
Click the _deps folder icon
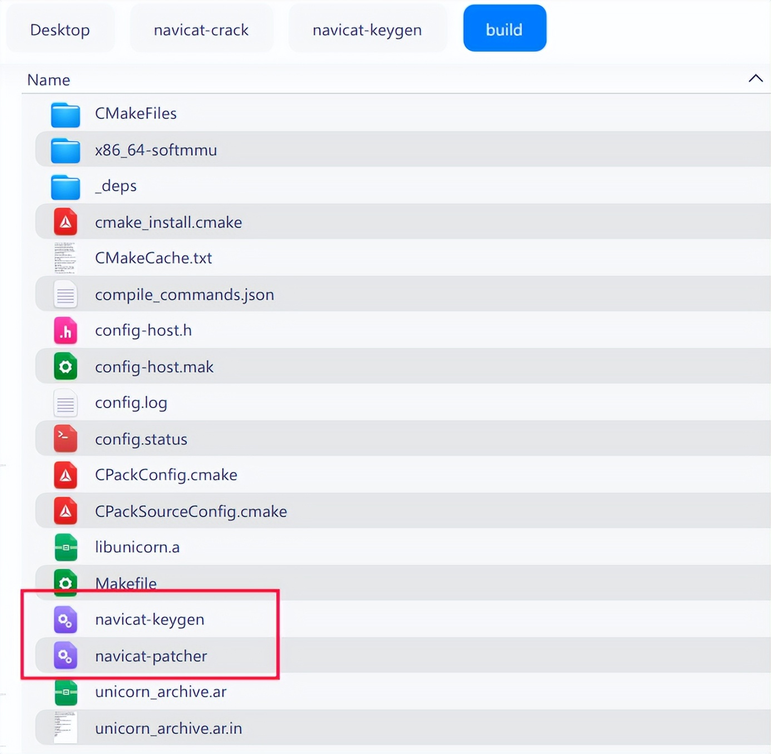65,187
